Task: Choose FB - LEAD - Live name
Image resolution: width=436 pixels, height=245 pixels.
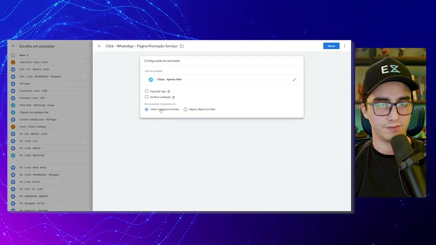Action: point(29,141)
